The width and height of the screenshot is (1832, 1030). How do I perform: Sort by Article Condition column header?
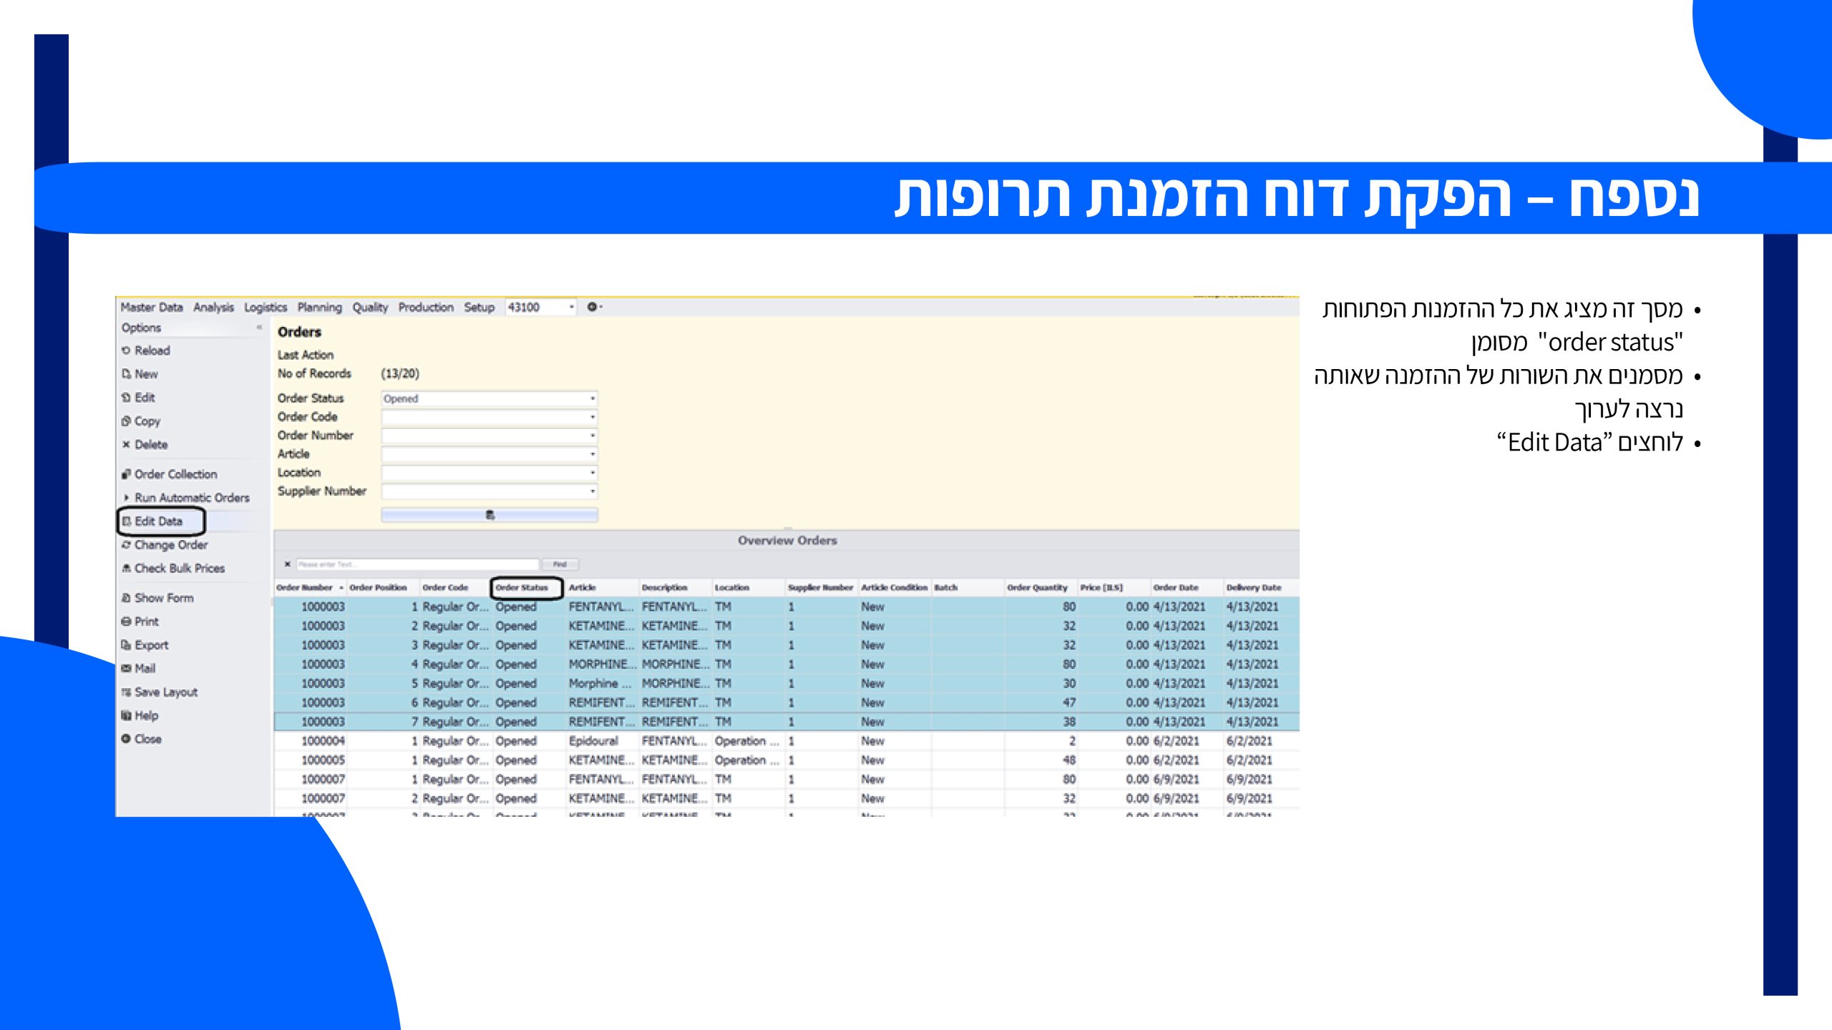894,588
